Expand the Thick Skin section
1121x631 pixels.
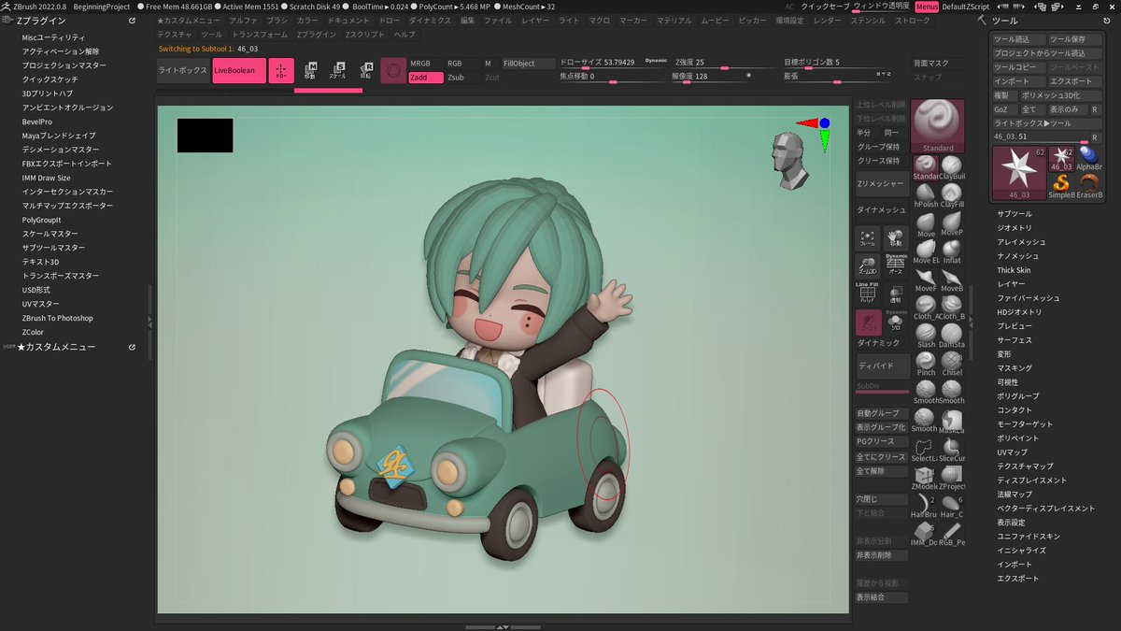[1014, 270]
